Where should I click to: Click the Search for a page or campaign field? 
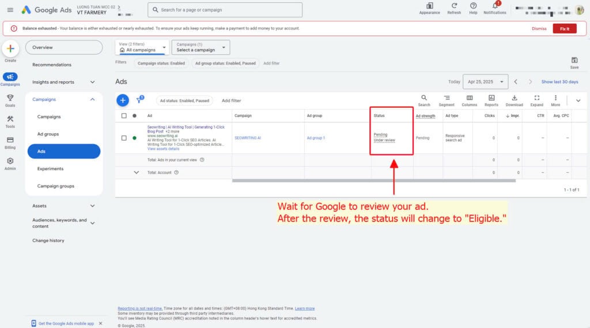point(225,10)
